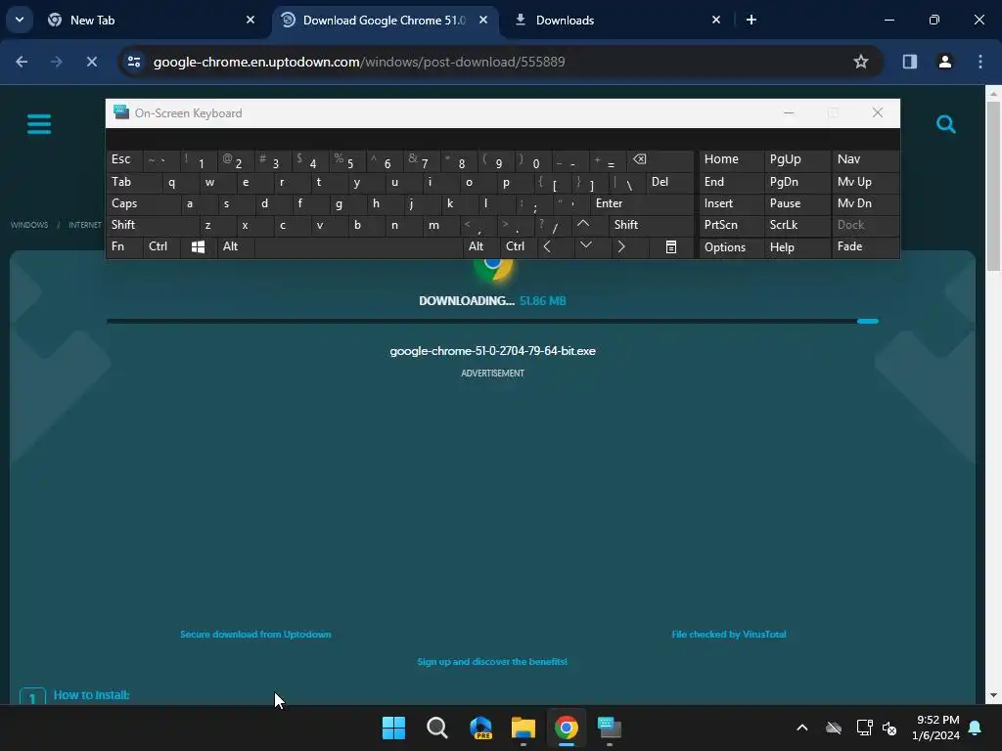Open the Windows Start menu

coord(393,728)
